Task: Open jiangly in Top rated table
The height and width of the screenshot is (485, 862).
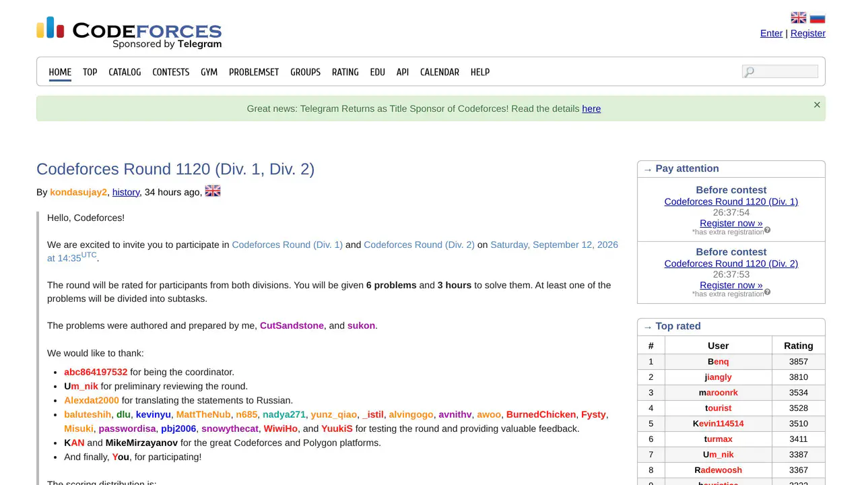Action: pyautogui.click(x=719, y=377)
